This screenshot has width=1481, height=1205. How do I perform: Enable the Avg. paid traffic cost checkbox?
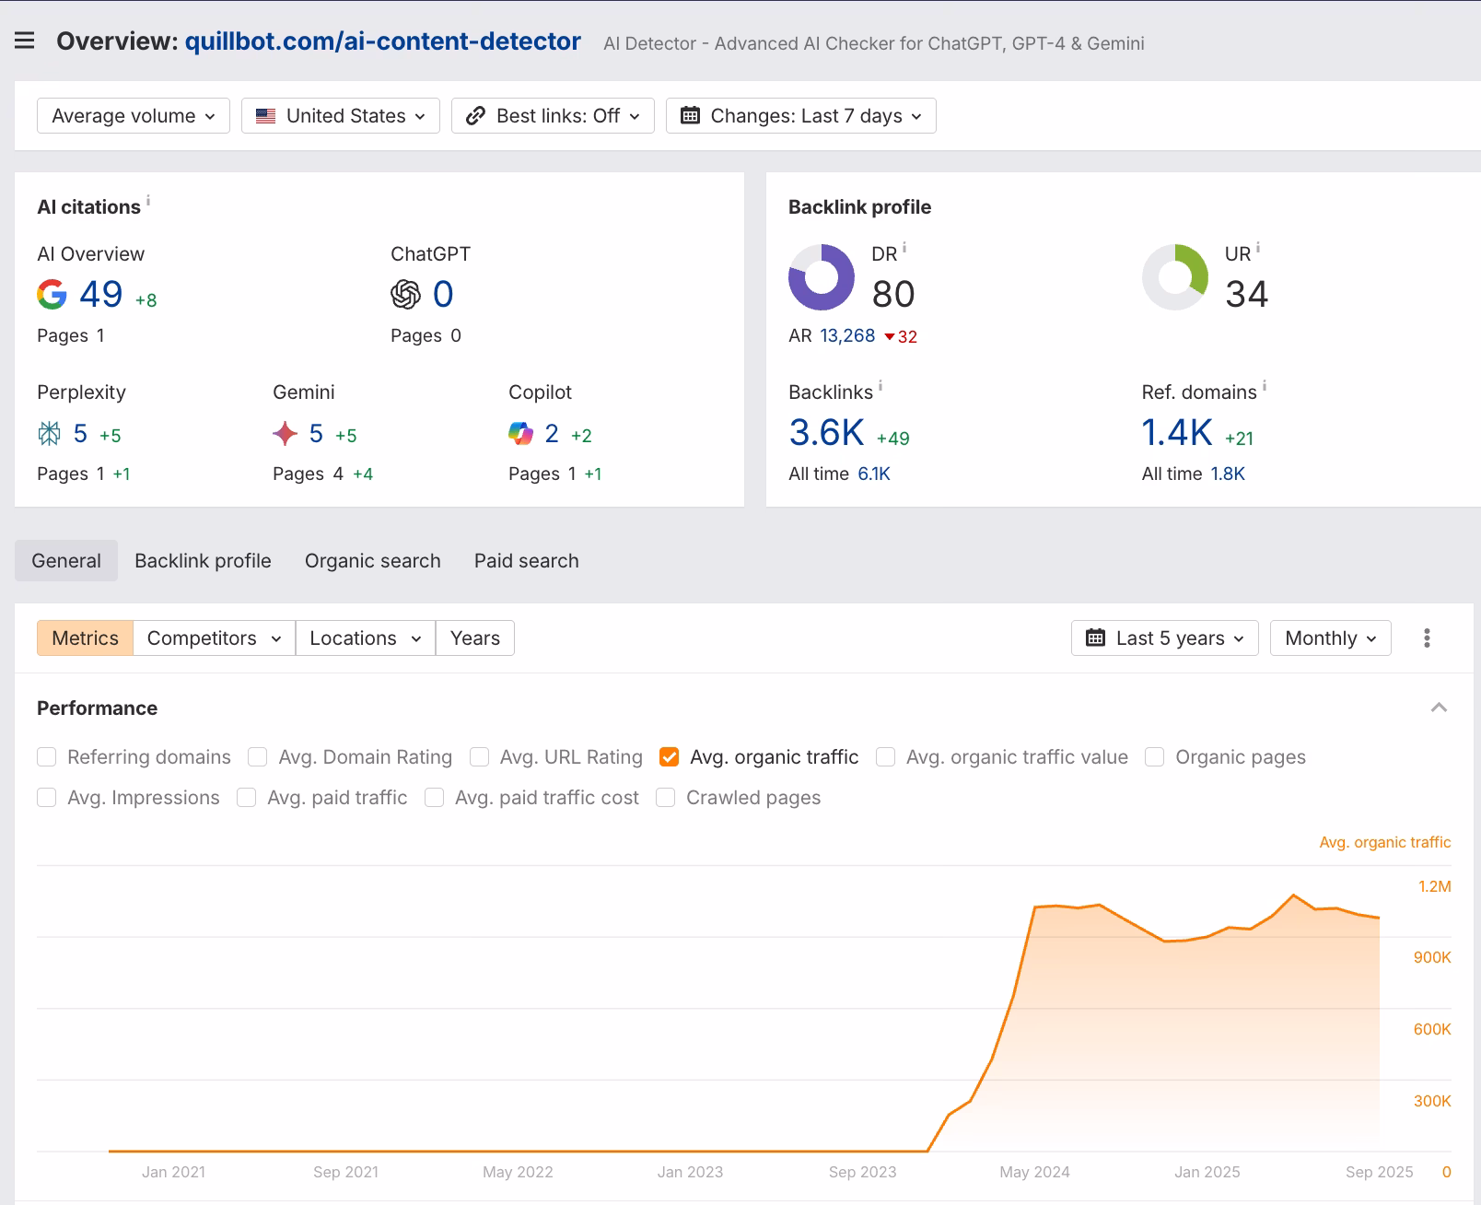click(435, 798)
